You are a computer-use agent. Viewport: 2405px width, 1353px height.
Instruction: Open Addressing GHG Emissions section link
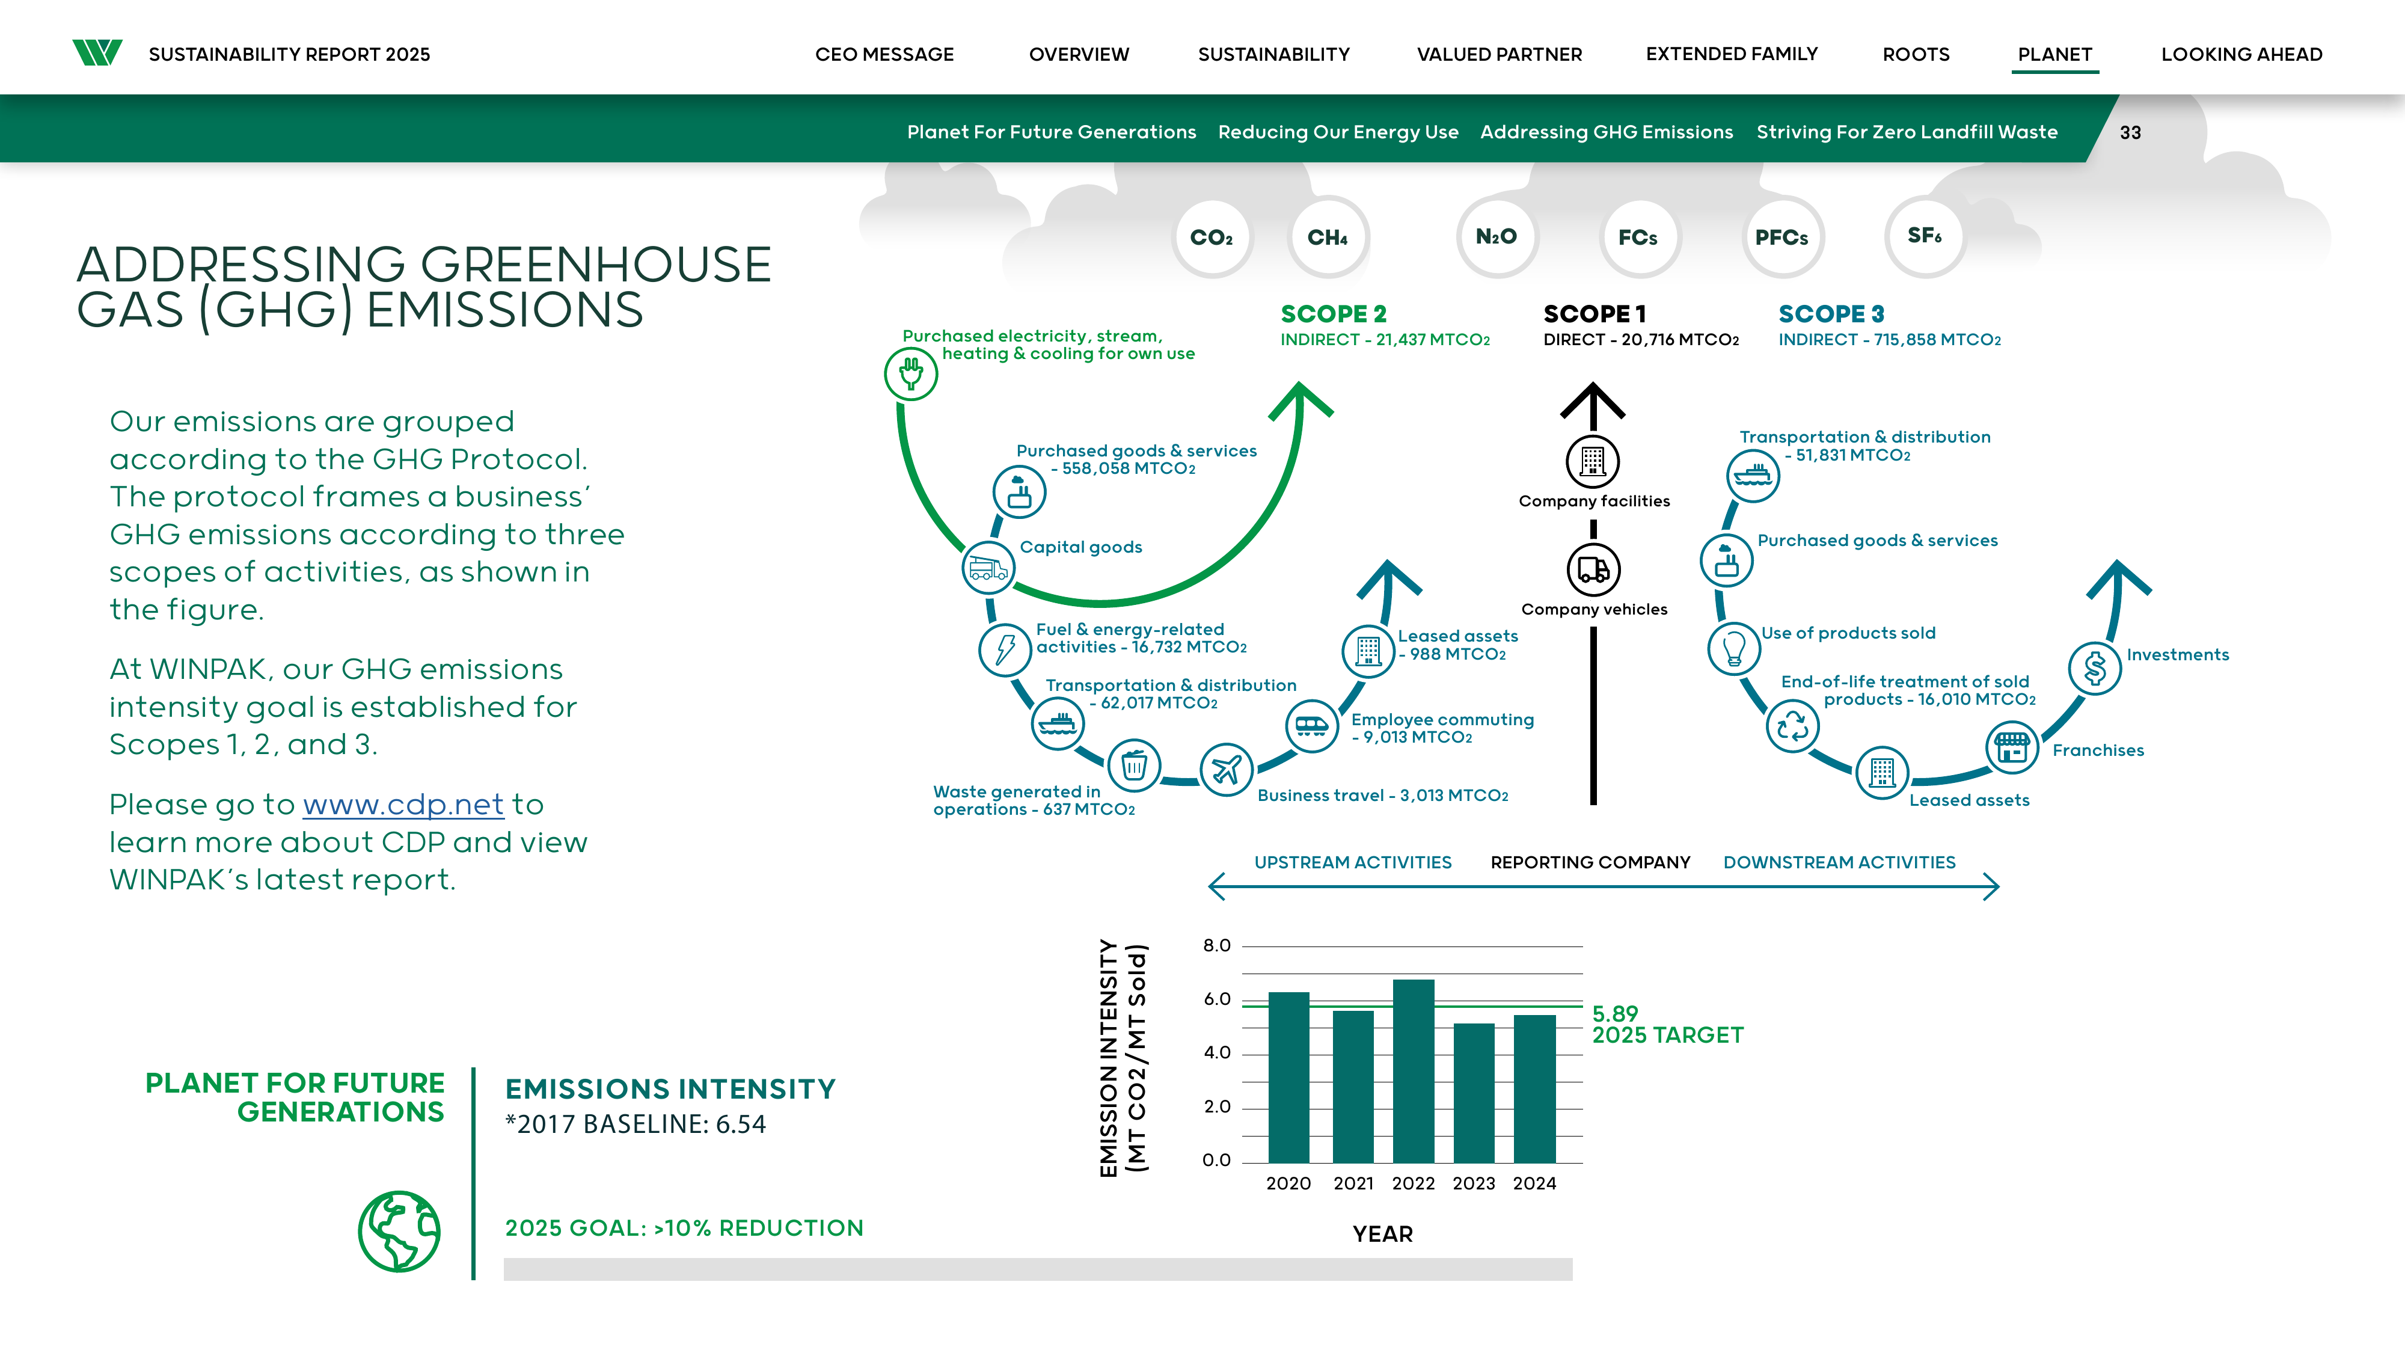(x=1606, y=132)
